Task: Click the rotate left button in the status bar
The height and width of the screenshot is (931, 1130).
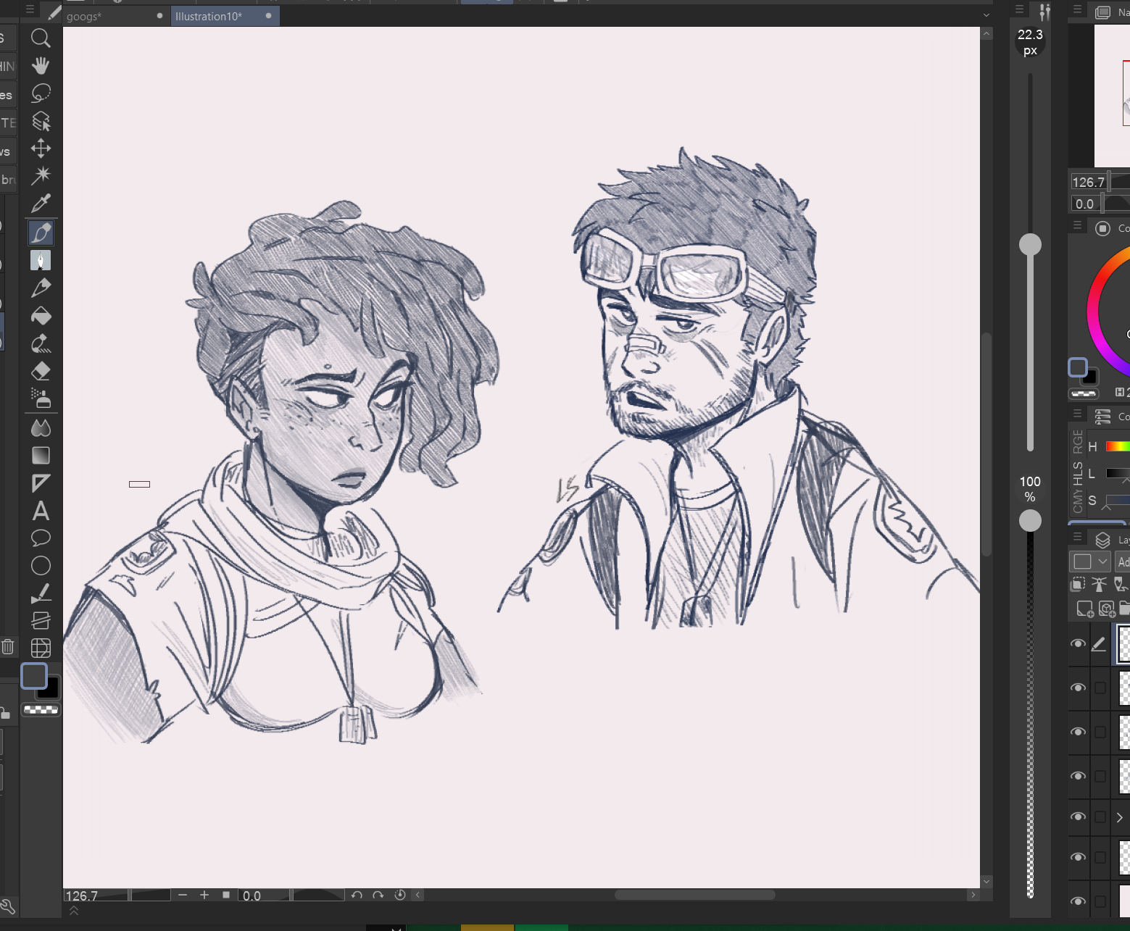Action: point(357,895)
